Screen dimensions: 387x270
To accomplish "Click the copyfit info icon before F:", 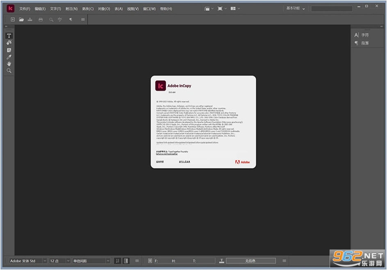I will pyautogui.click(x=150, y=261).
